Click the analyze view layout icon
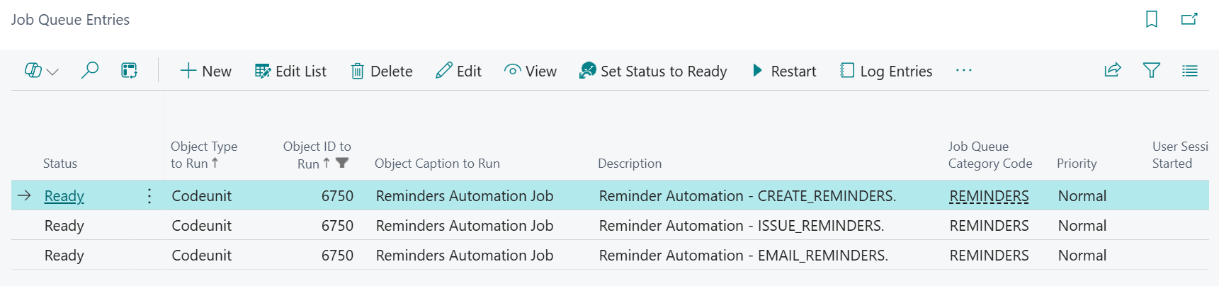Viewport: 1219px width, 286px height. click(129, 70)
